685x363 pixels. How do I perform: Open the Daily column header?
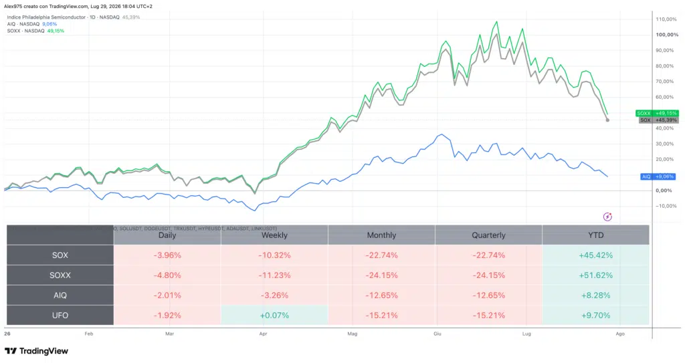click(x=167, y=235)
